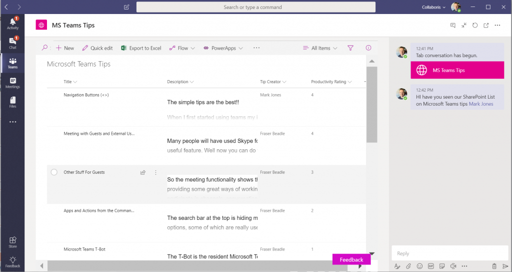Start a Meet now video call
This screenshot has width=512, height=272.
[x=453, y=266]
